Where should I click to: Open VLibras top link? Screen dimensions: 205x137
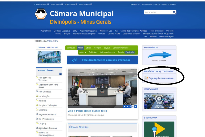pyautogui.click(x=164, y=4)
